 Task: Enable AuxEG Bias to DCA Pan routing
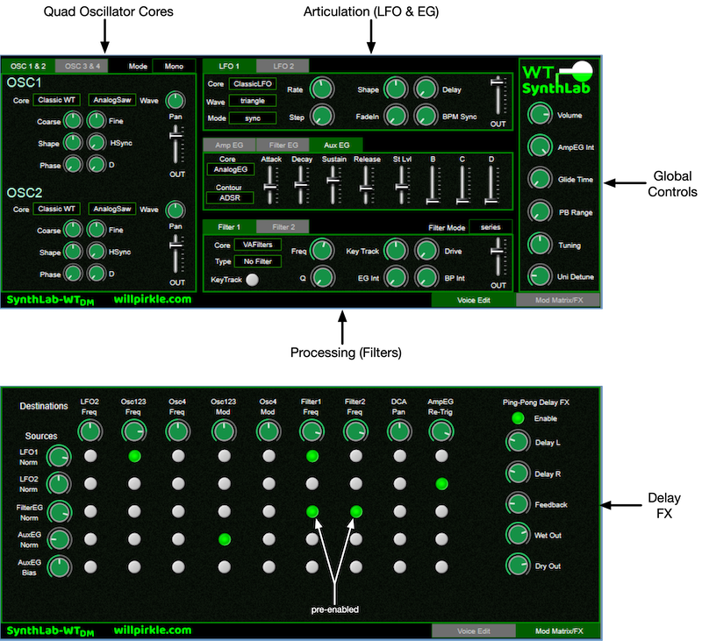(x=399, y=566)
